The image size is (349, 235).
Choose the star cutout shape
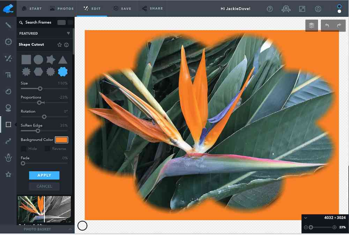[51, 60]
